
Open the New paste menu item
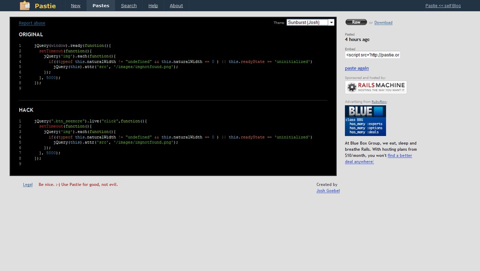(76, 6)
